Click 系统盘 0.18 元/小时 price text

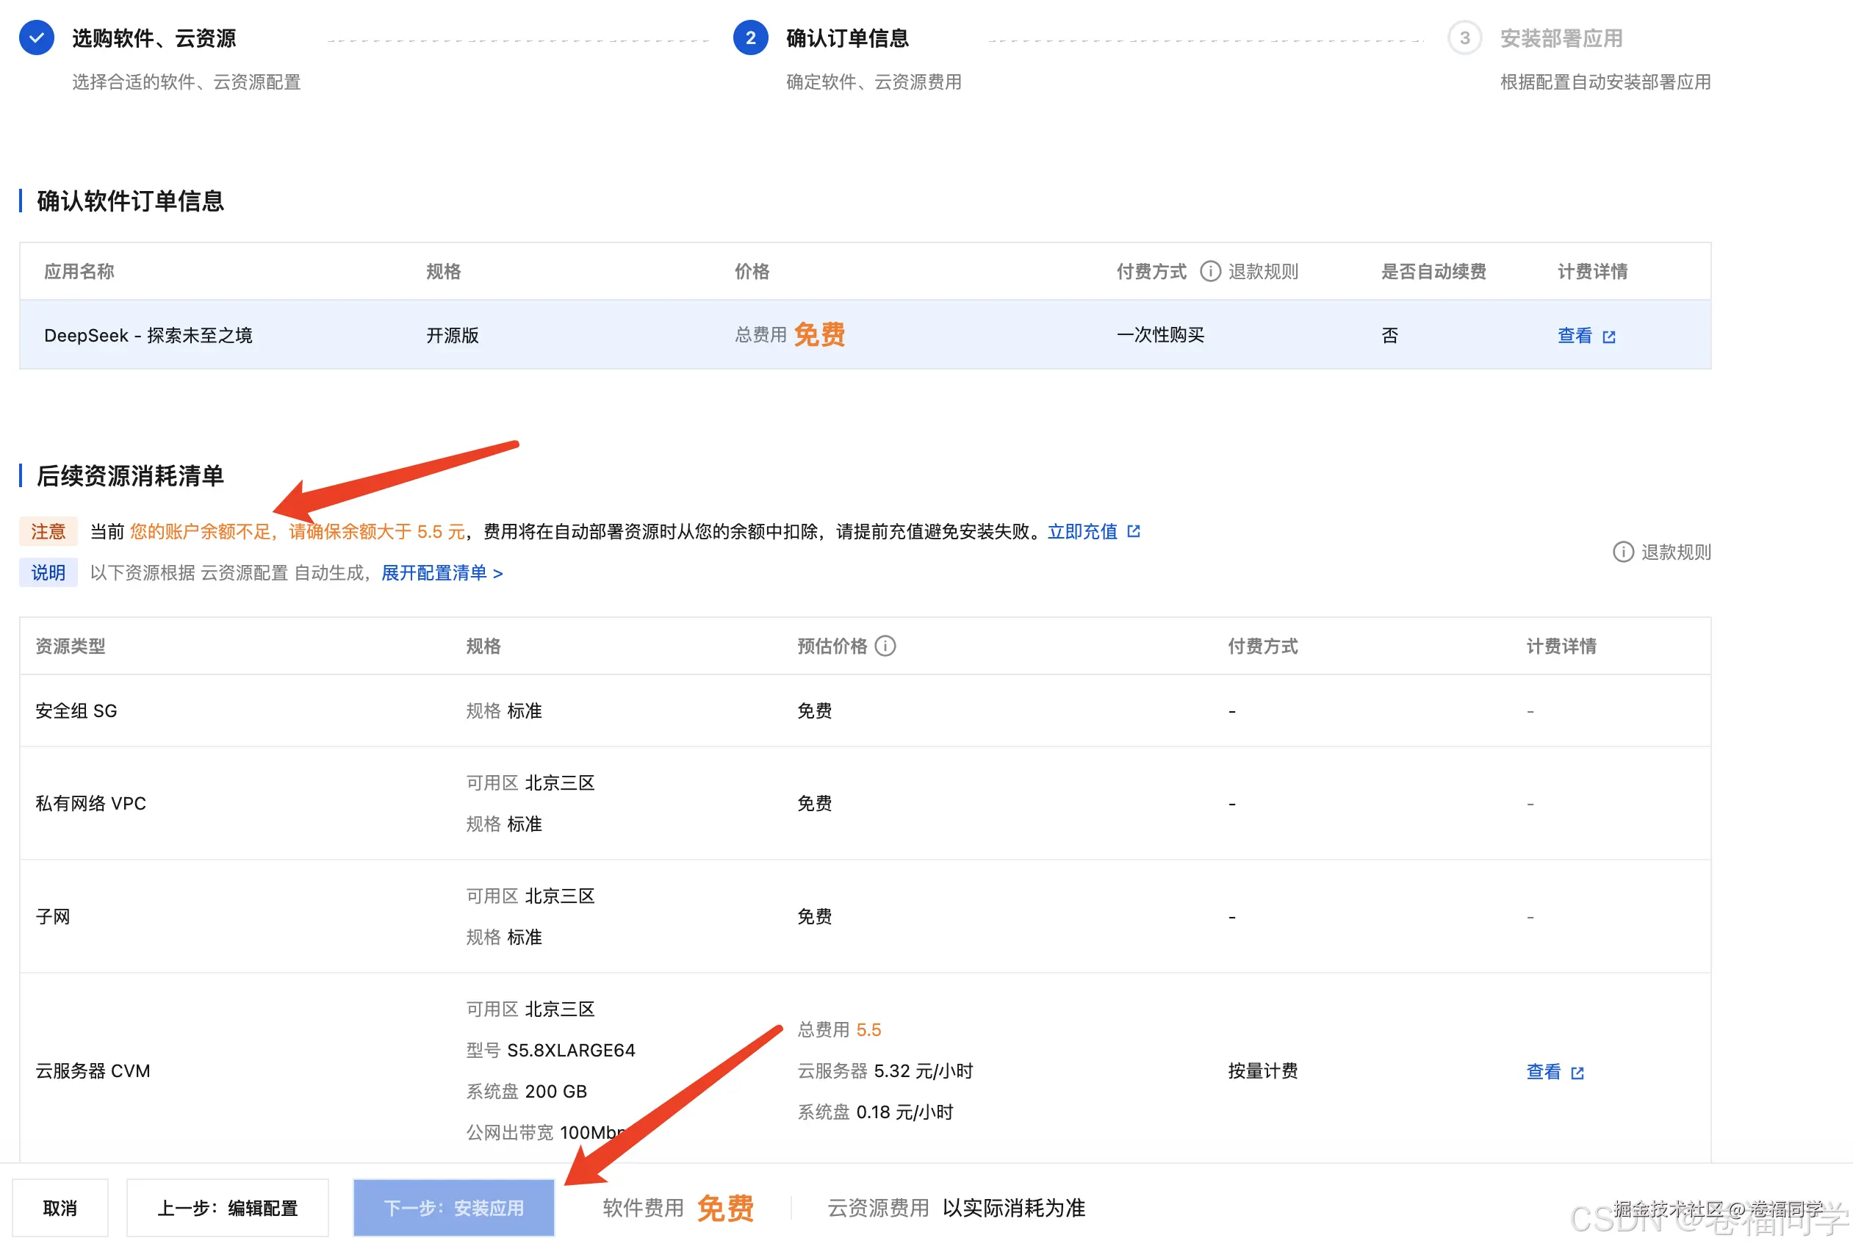point(876,1112)
